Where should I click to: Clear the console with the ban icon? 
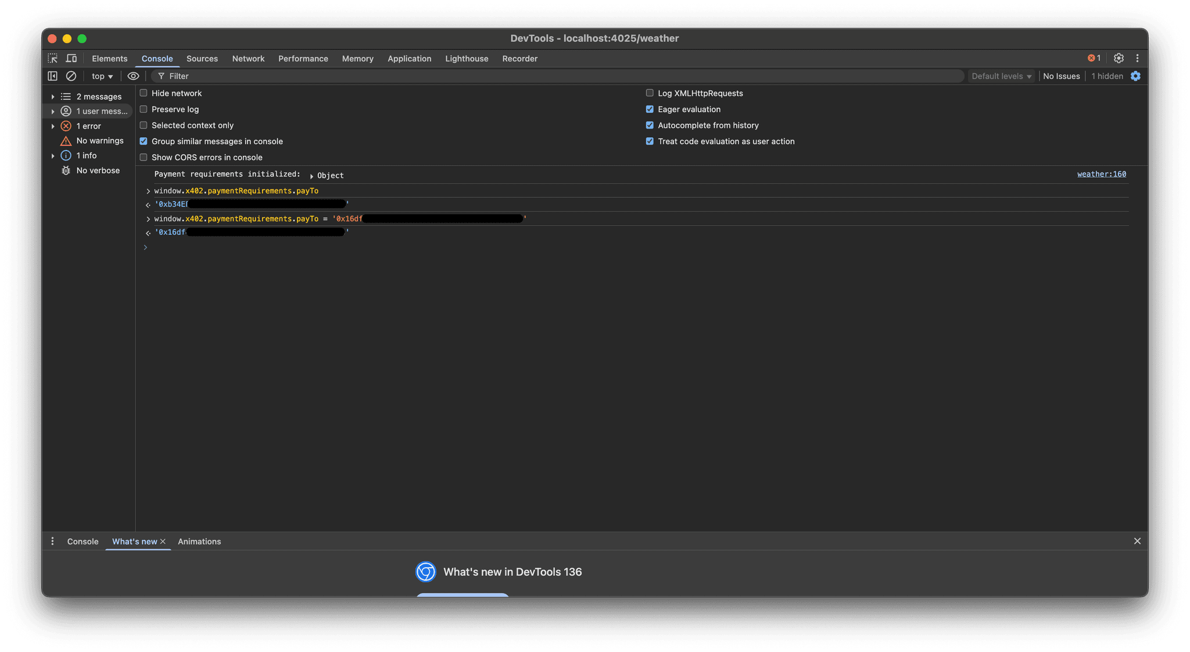click(71, 76)
